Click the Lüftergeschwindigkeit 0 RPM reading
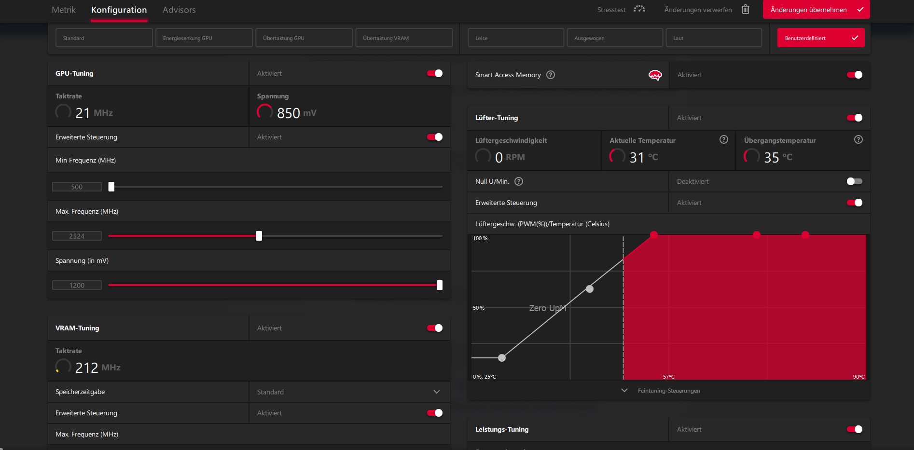The height and width of the screenshot is (450, 914). coord(510,157)
